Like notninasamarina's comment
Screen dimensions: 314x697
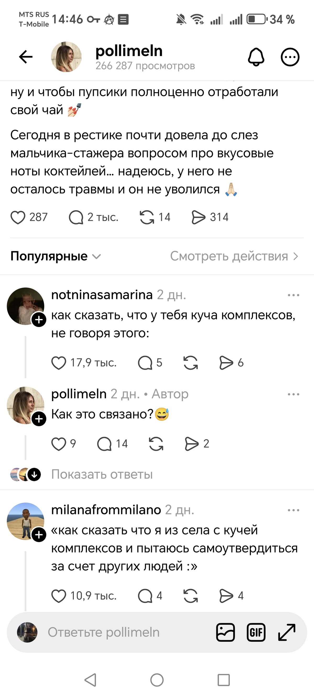[x=59, y=363]
